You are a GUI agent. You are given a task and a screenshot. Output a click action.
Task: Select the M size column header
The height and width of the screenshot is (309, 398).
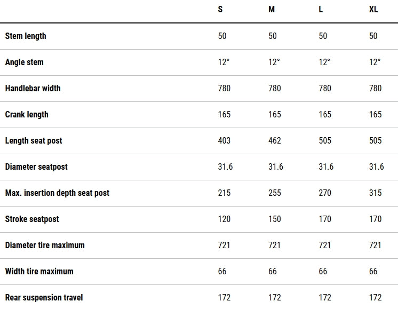click(x=272, y=10)
